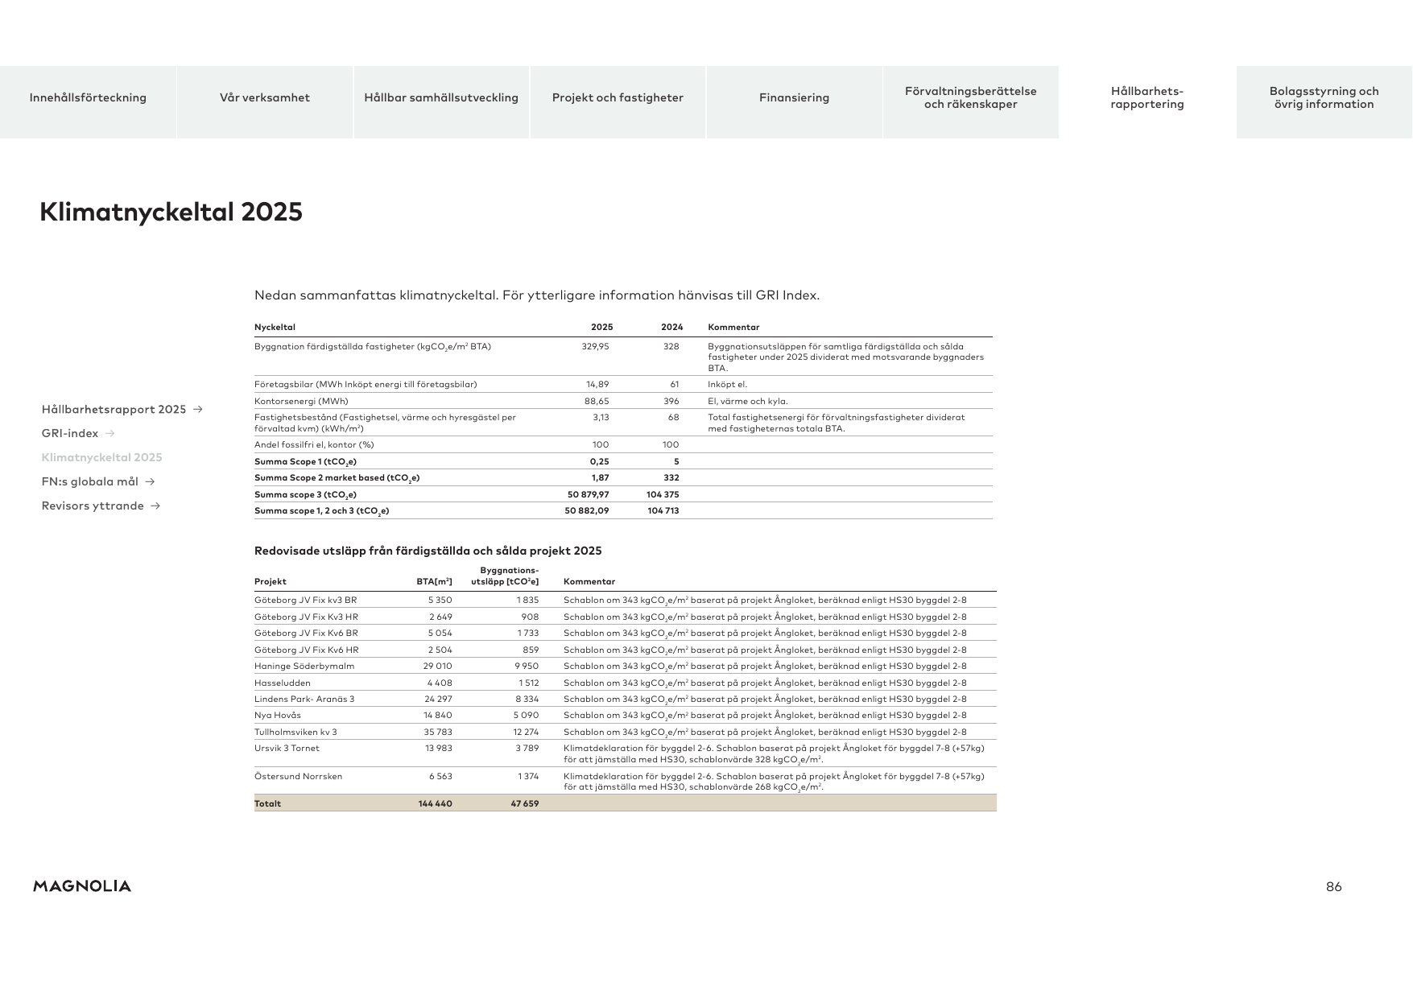Click the Summa Scope 1 (tCO2e) row label
Image resolution: width=1413 pixels, height=999 pixels.
305,461
